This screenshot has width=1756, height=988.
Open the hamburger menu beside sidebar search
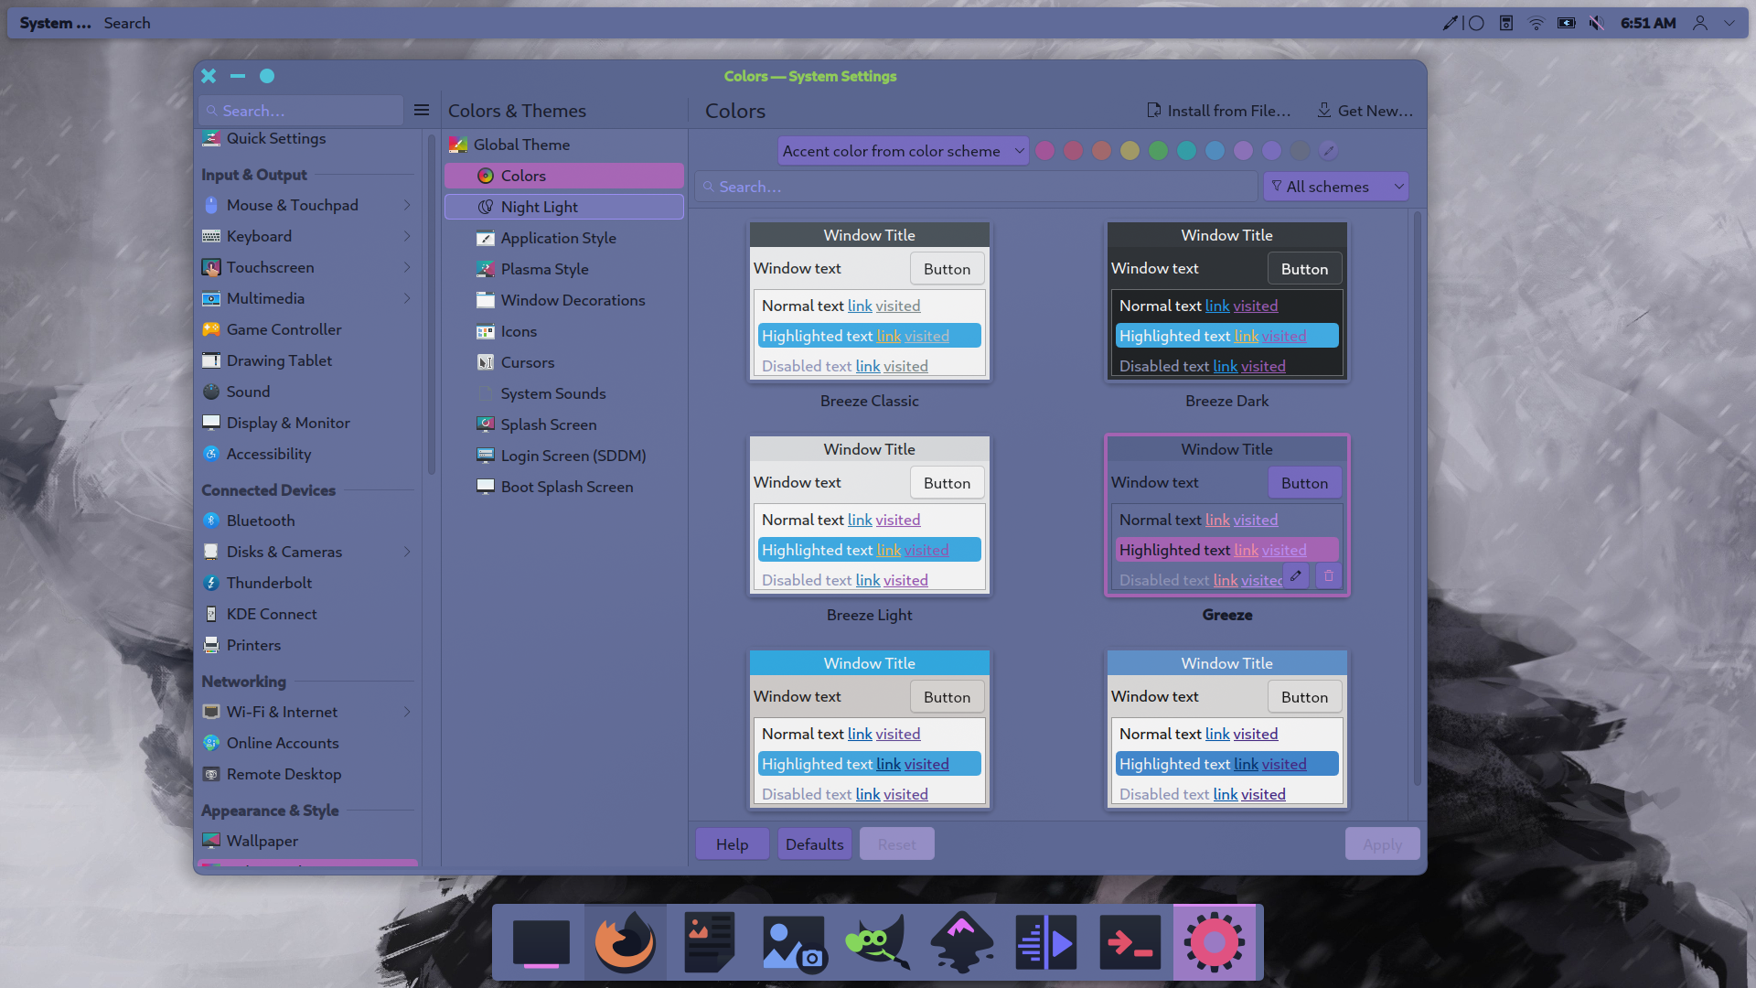(x=422, y=110)
